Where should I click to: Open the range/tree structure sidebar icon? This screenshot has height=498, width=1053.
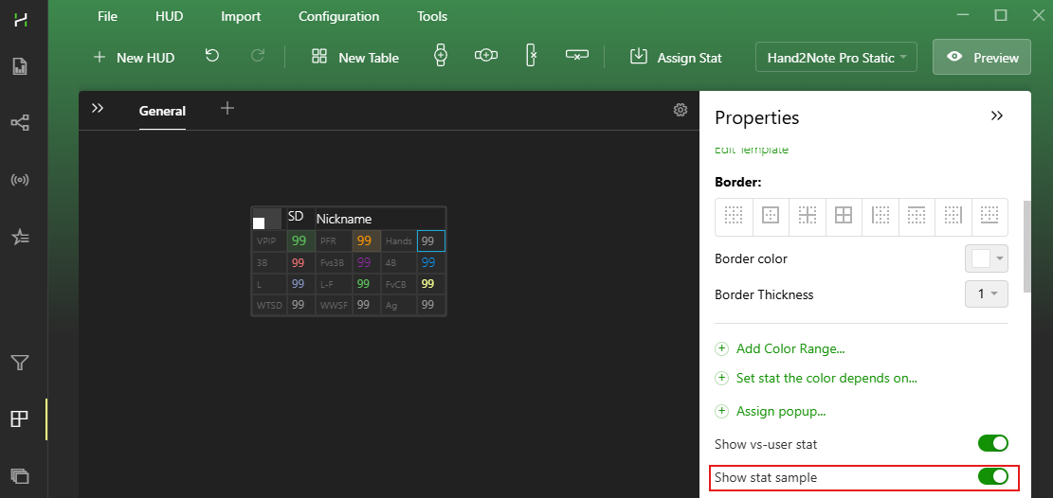[x=20, y=123]
